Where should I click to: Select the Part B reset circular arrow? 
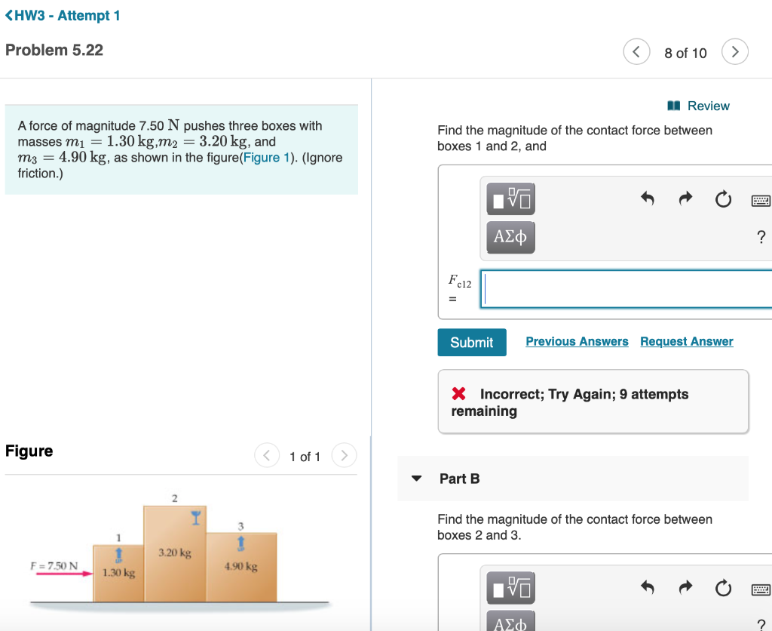coord(723,588)
